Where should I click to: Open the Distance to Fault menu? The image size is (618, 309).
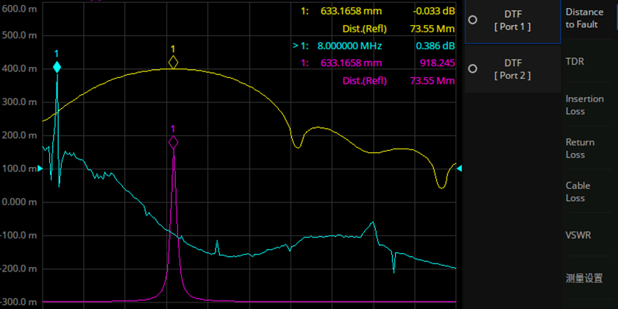[584, 18]
